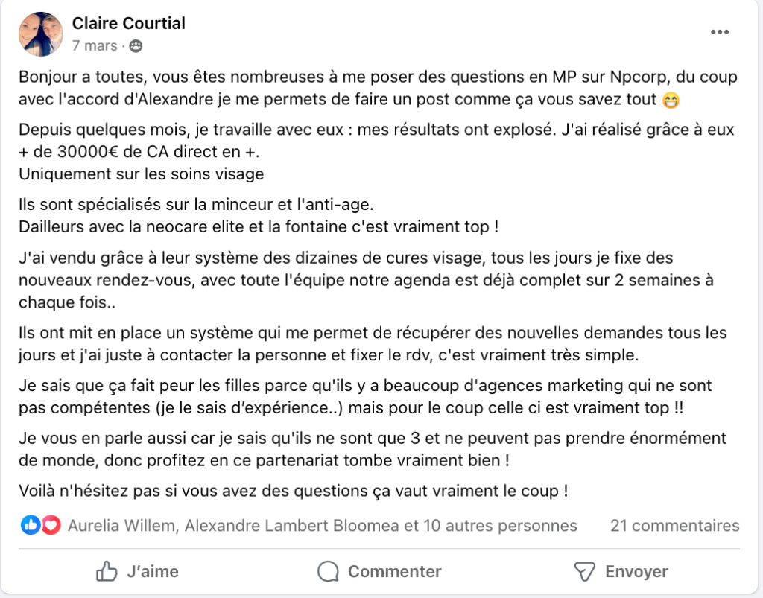Click the closing paragraph starting with "Voilà"

click(x=293, y=492)
